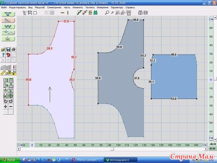Open the Масштаб menu

pos(39,7)
